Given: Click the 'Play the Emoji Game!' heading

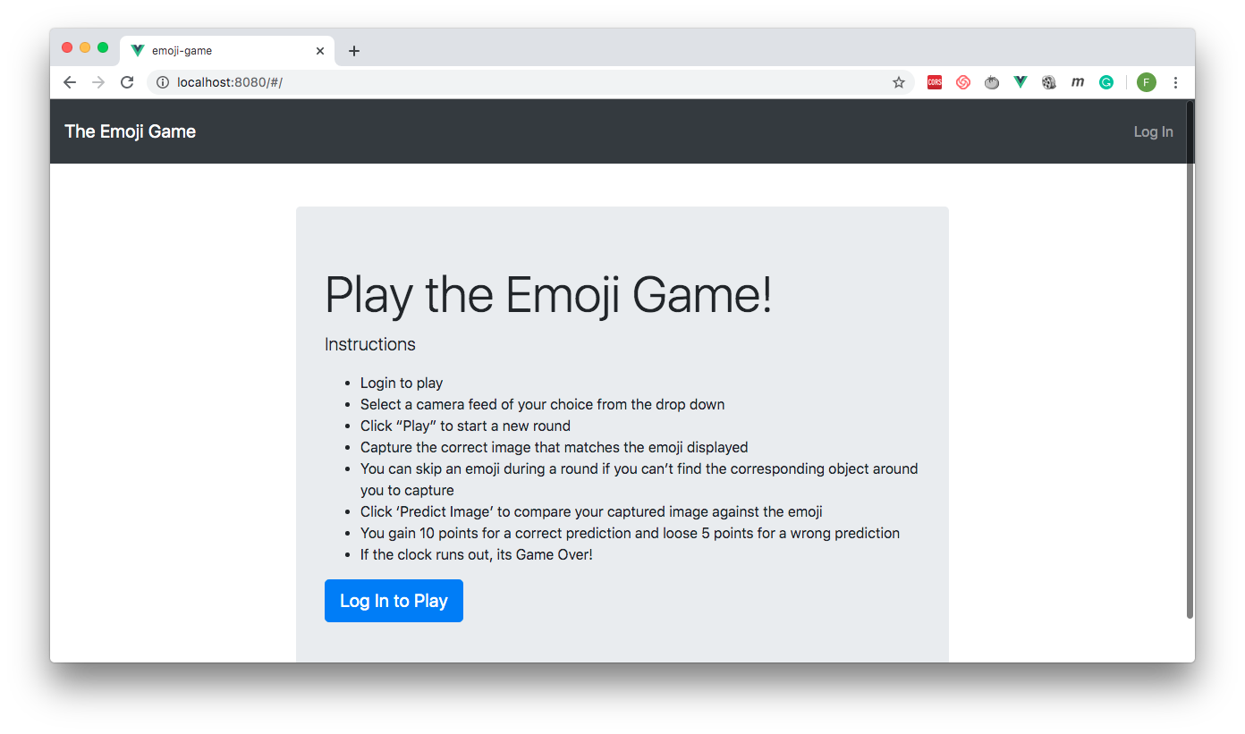Looking at the screenshot, I should (548, 294).
